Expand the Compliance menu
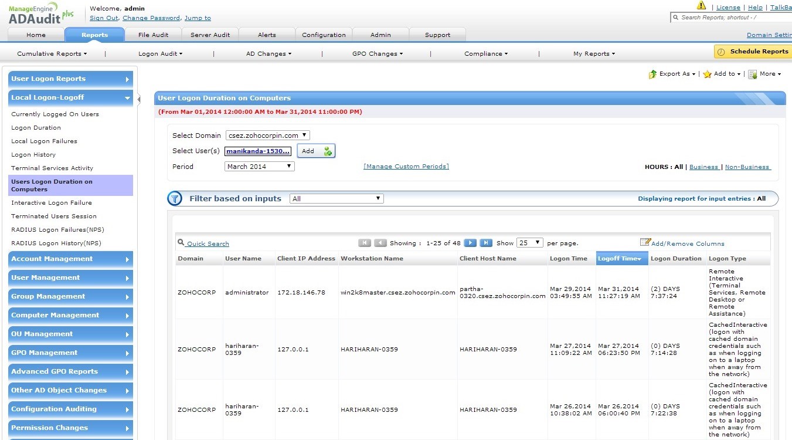 pyautogui.click(x=486, y=53)
